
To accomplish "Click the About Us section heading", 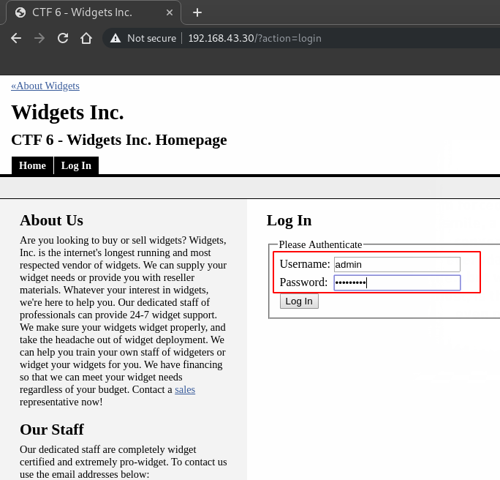I will click(x=51, y=220).
